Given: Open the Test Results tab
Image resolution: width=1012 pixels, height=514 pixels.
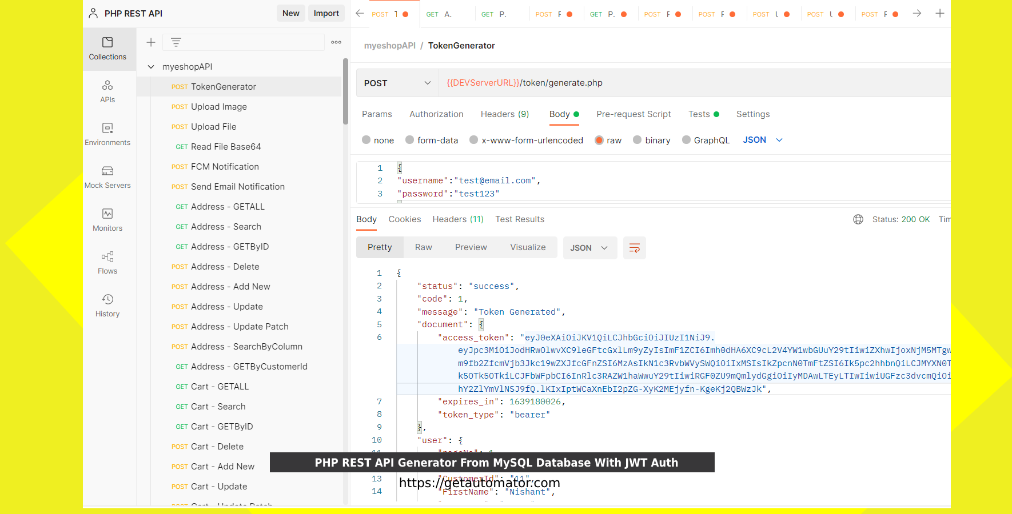Looking at the screenshot, I should click(520, 219).
